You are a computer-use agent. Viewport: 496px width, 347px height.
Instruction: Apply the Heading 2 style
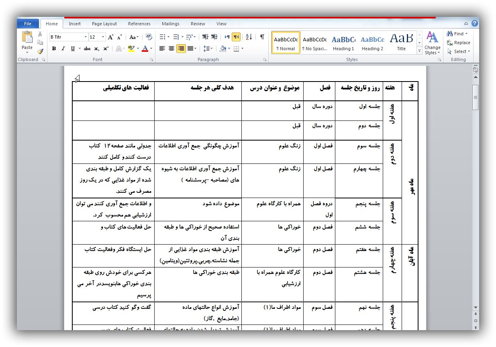[372, 43]
